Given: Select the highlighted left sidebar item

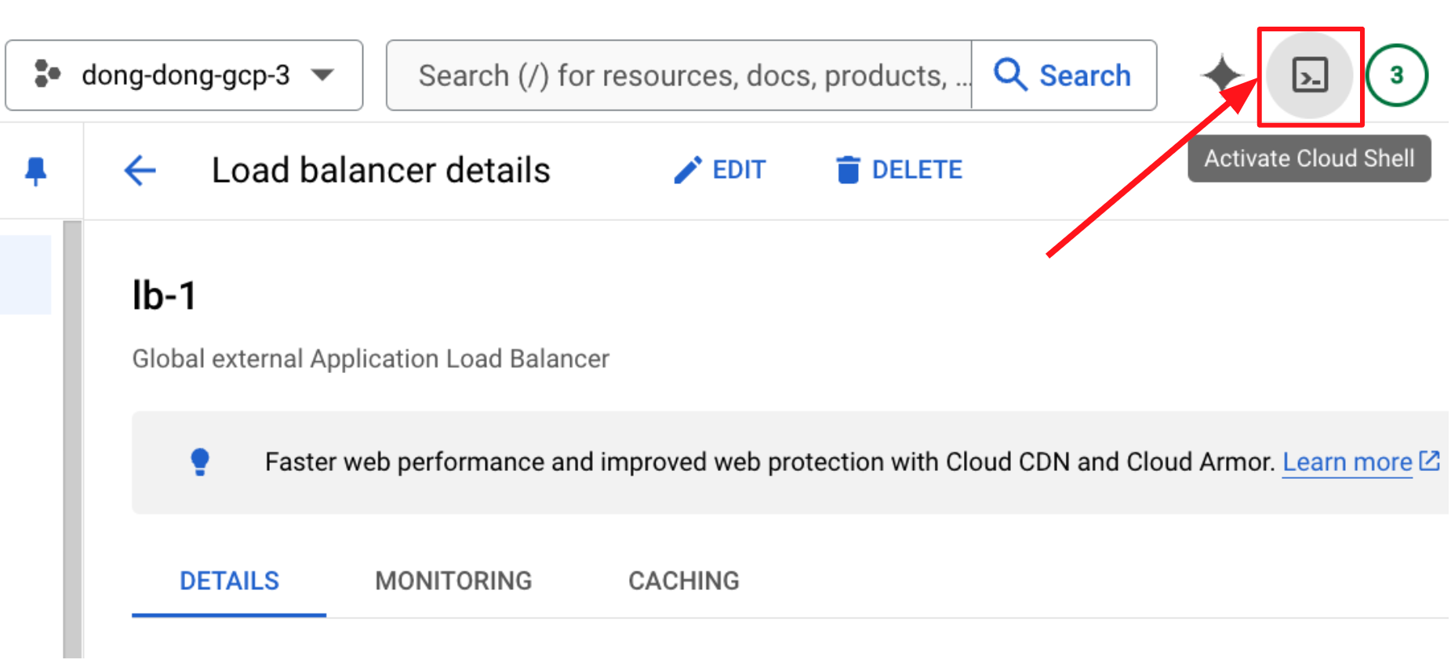Looking at the screenshot, I should click(x=25, y=275).
